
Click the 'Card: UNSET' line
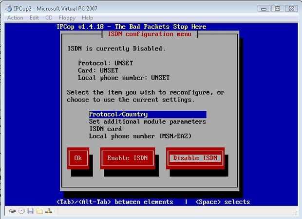coord(98,70)
